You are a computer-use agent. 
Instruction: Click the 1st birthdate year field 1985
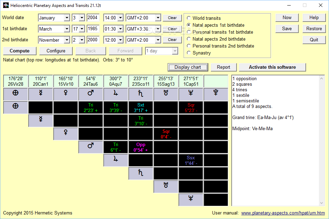coord(93,29)
